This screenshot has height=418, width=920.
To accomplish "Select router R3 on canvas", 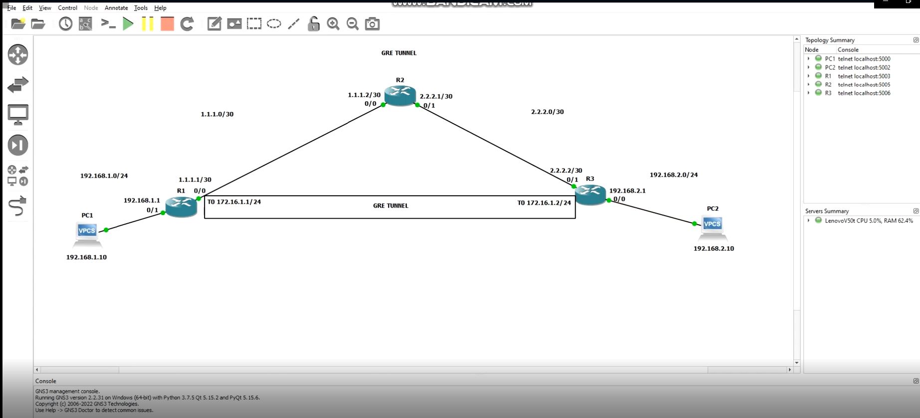I will click(590, 194).
